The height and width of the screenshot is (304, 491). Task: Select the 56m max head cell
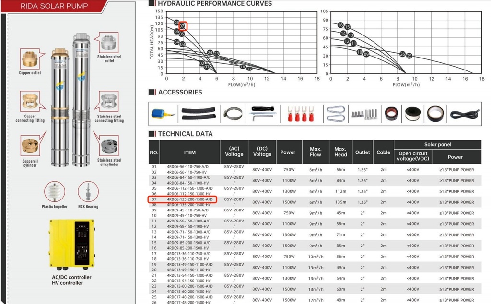(x=341, y=170)
